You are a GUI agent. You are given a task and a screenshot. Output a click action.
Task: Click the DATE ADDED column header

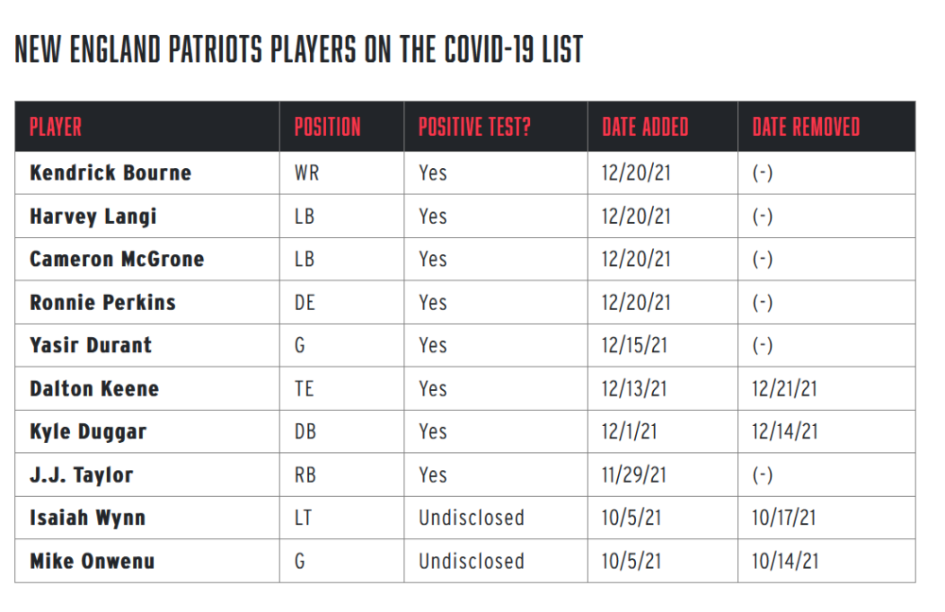point(644,127)
